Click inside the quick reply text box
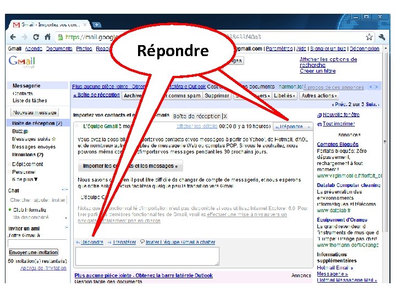Image resolution: width=396 pixels, height=297 pixels. coord(147,256)
